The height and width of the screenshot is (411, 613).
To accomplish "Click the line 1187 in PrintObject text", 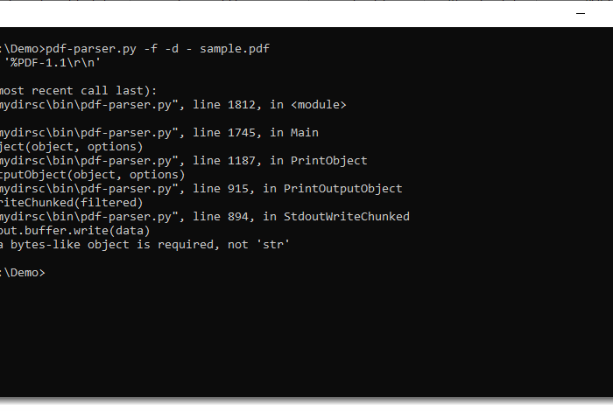I will pos(280,161).
